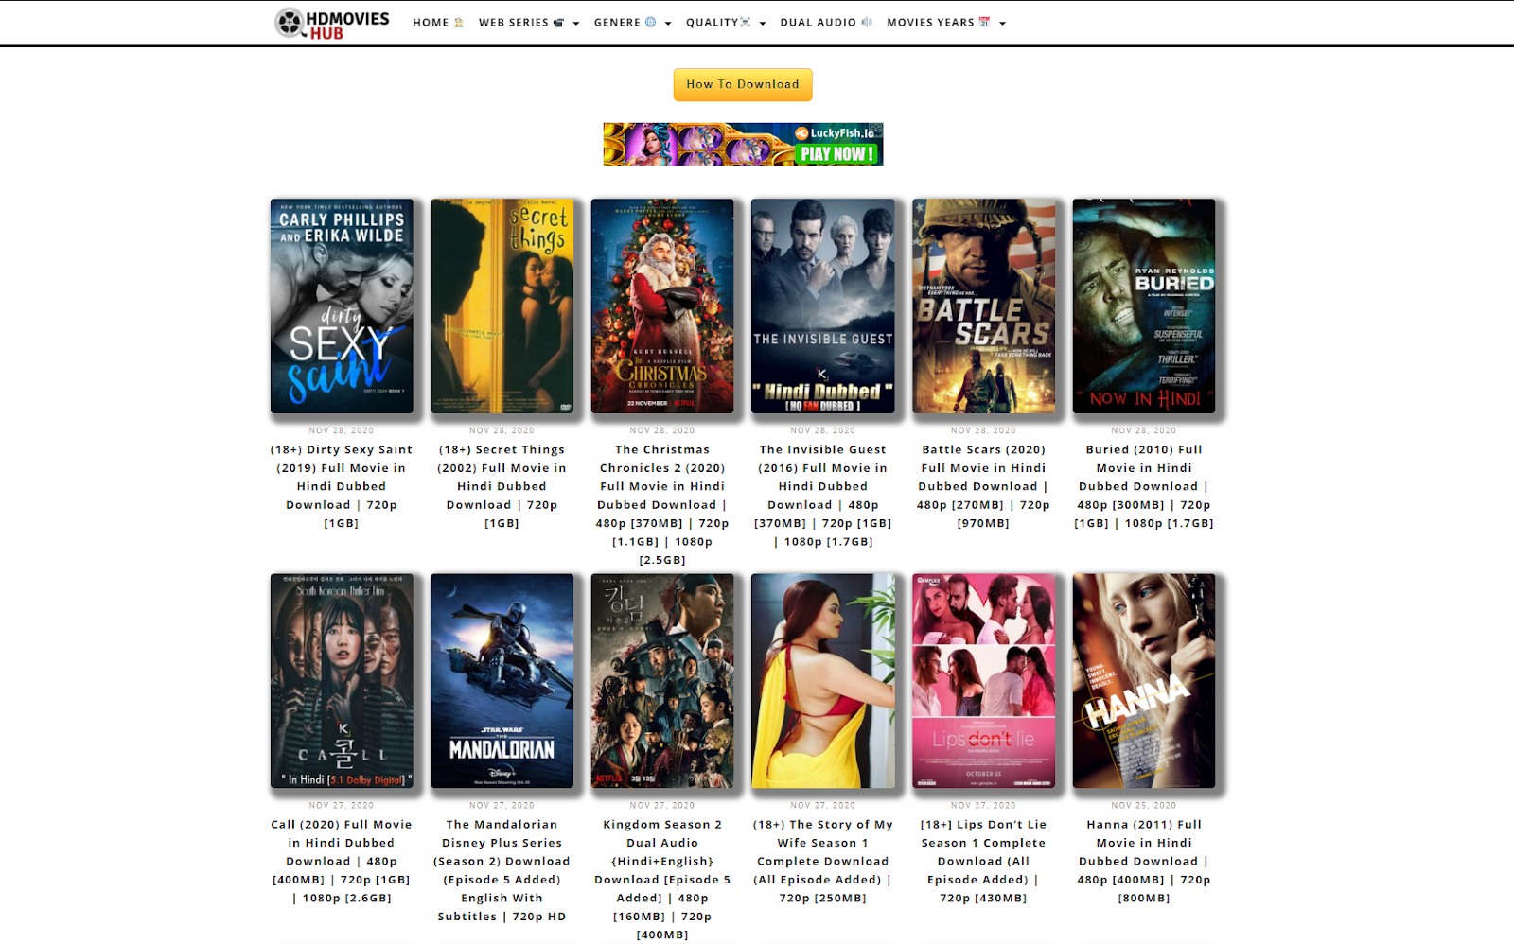Open the Buried movie poster
The image size is (1514, 944).
coord(1144,306)
